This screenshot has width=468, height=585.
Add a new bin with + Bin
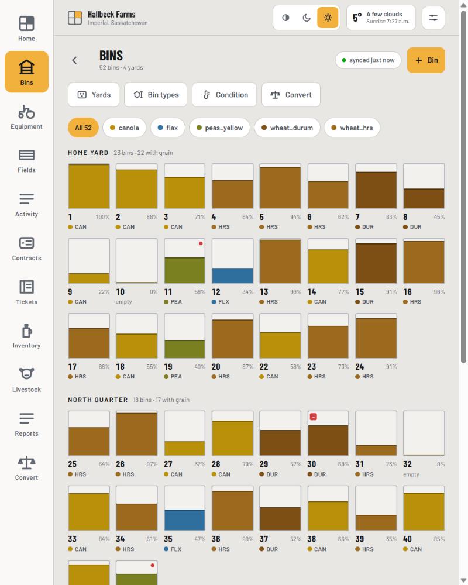pyautogui.click(x=426, y=60)
